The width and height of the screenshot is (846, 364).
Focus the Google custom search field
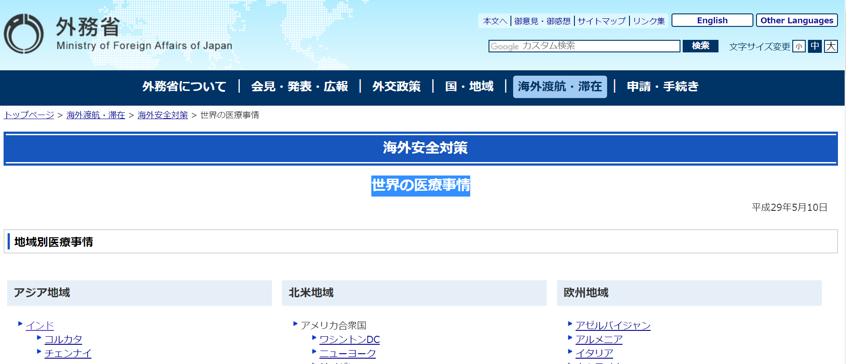[584, 46]
